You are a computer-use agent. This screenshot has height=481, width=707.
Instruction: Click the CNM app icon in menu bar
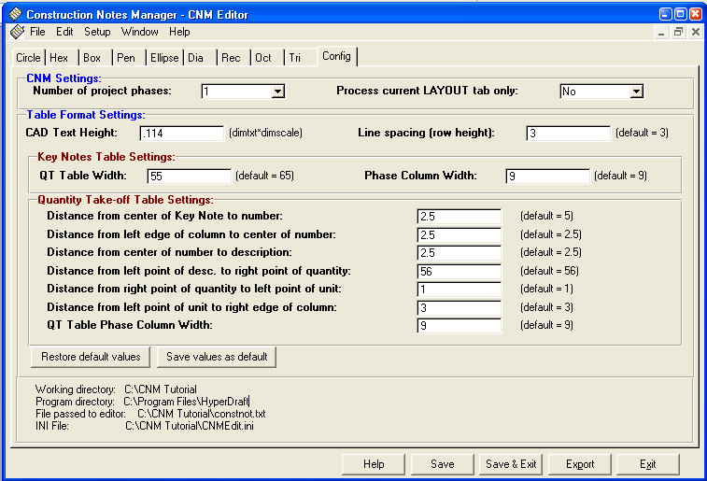pyautogui.click(x=16, y=32)
